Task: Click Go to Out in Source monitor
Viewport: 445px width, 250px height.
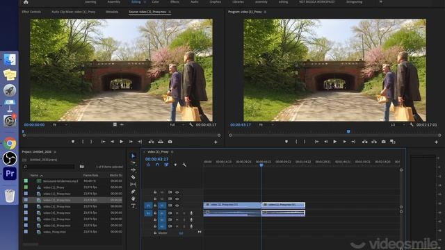Action: click(140, 142)
